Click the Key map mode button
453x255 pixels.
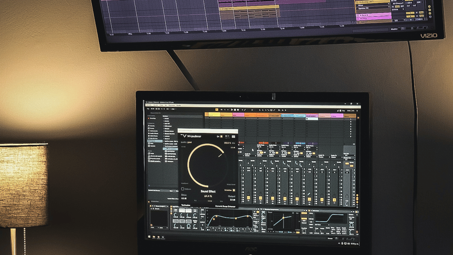point(343,110)
